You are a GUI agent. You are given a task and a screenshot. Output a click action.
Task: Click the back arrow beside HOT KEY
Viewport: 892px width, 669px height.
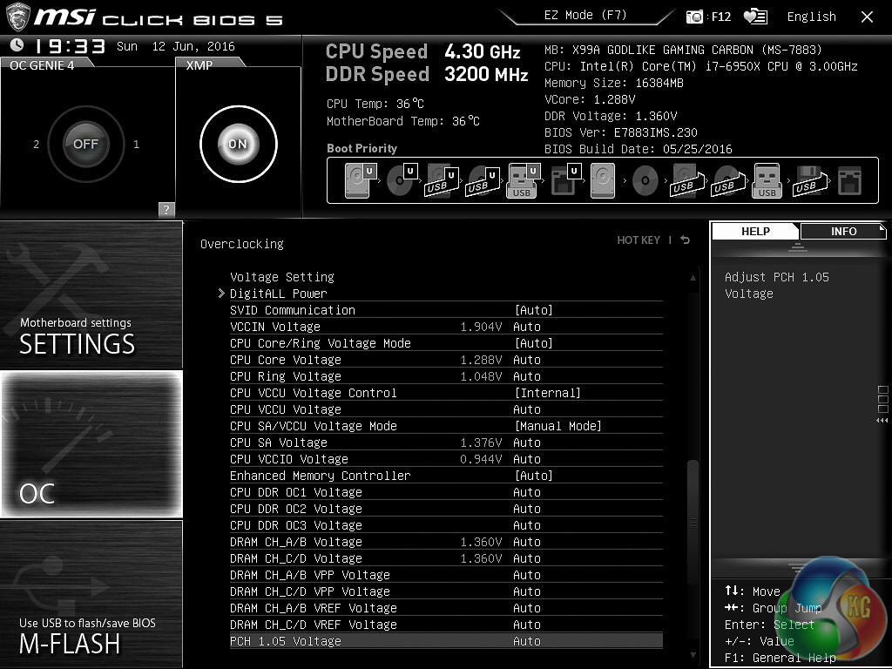pyautogui.click(x=686, y=240)
